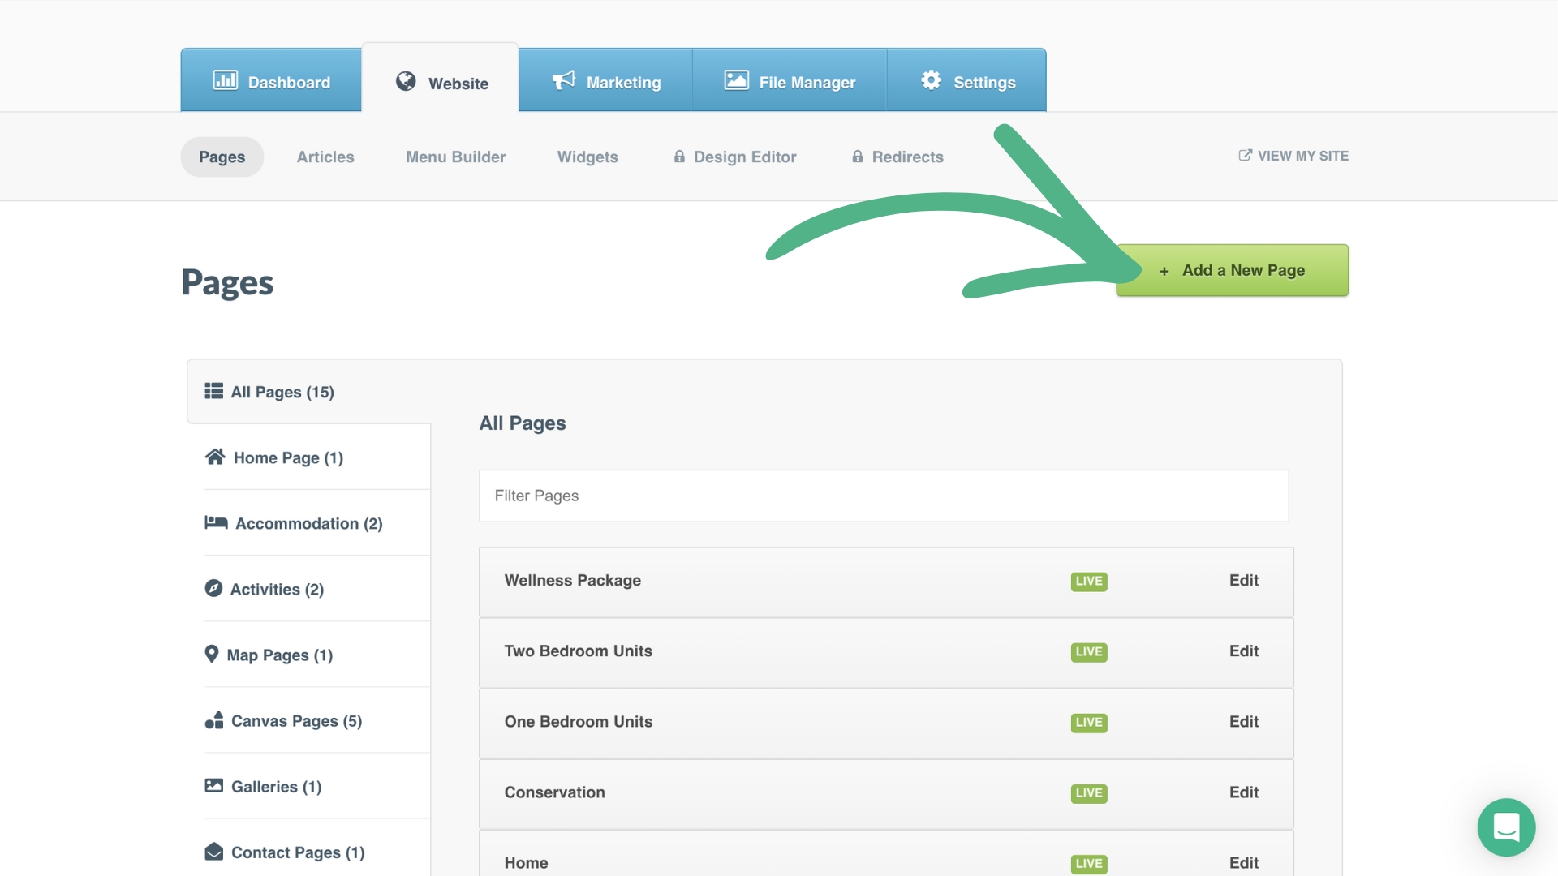Open Menu Builder section
This screenshot has width=1558, height=876.
(x=455, y=157)
